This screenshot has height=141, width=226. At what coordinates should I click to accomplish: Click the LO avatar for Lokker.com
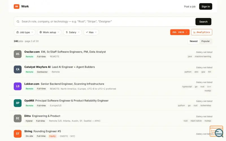18,86
